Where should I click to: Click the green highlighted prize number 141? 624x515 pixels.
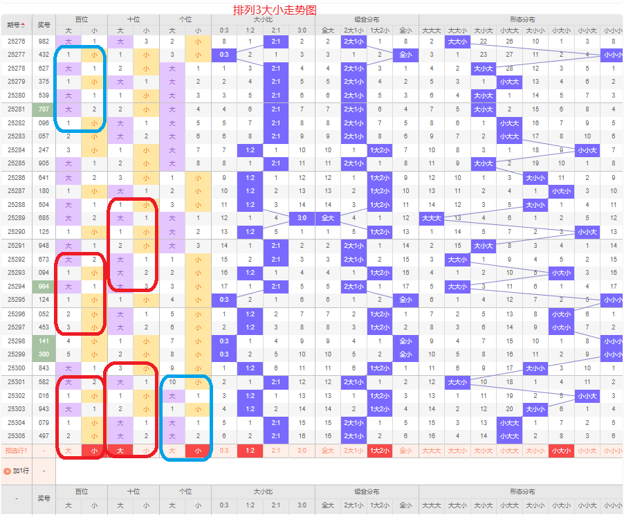tap(44, 341)
